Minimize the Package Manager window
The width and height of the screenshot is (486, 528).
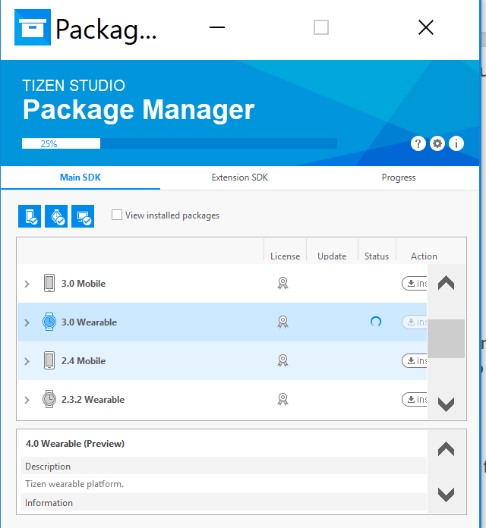(217, 27)
